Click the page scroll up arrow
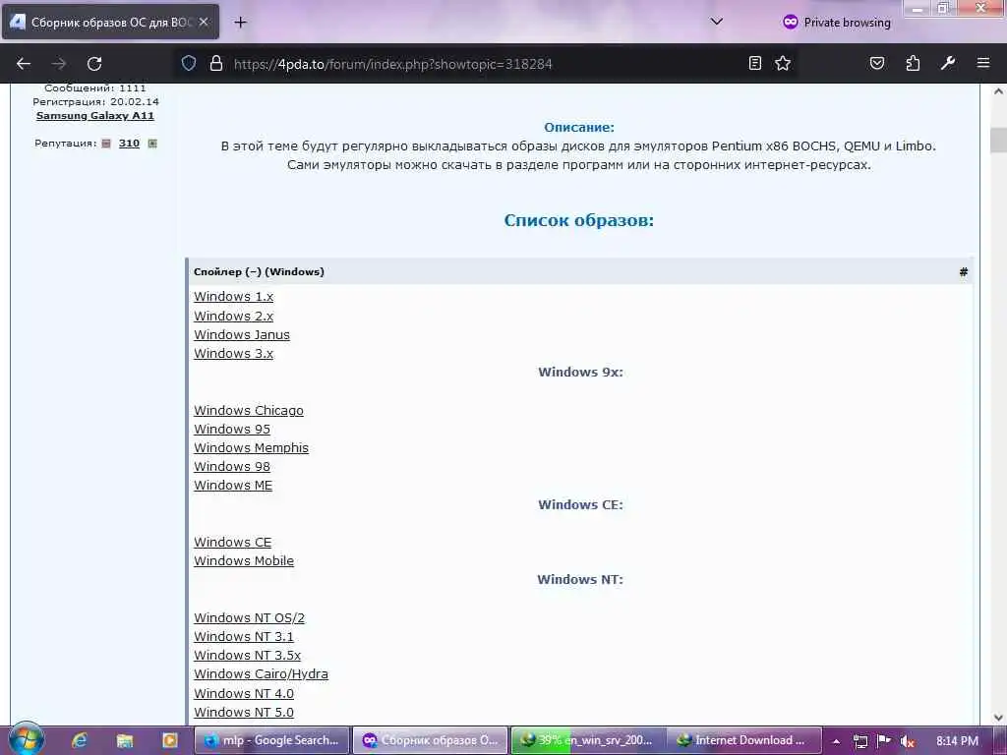The width and height of the screenshot is (1007, 755). tap(999, 91)
